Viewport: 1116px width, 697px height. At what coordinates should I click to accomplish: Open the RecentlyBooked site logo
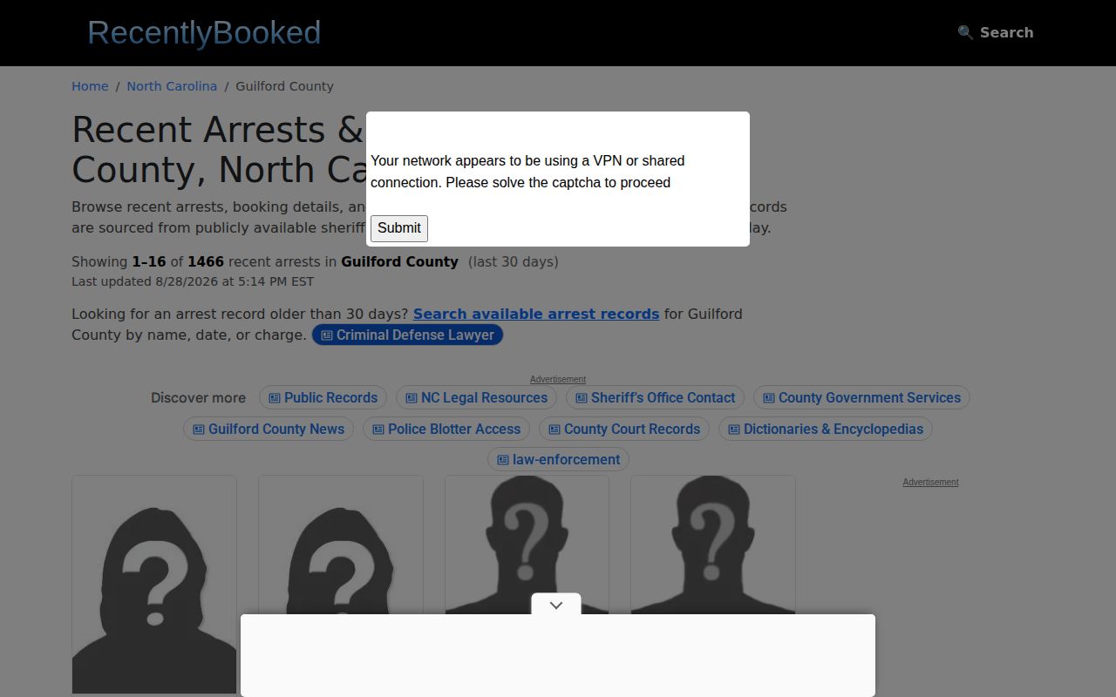click(x=204, y=33)
